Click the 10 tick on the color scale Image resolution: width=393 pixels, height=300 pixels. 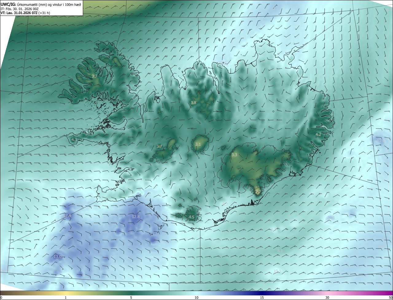196,297
